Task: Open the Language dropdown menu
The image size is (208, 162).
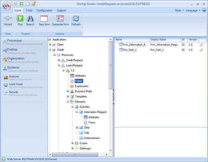Action: click(193, 10)
